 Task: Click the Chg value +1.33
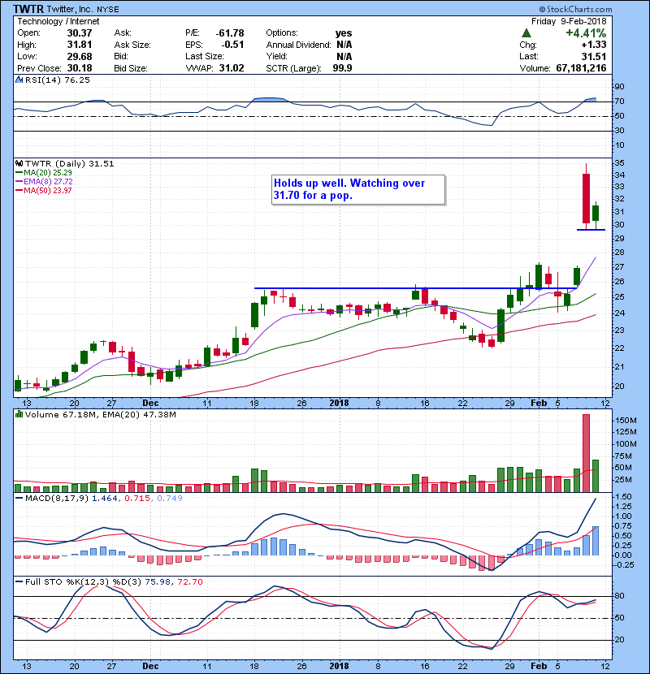[594, 45]
